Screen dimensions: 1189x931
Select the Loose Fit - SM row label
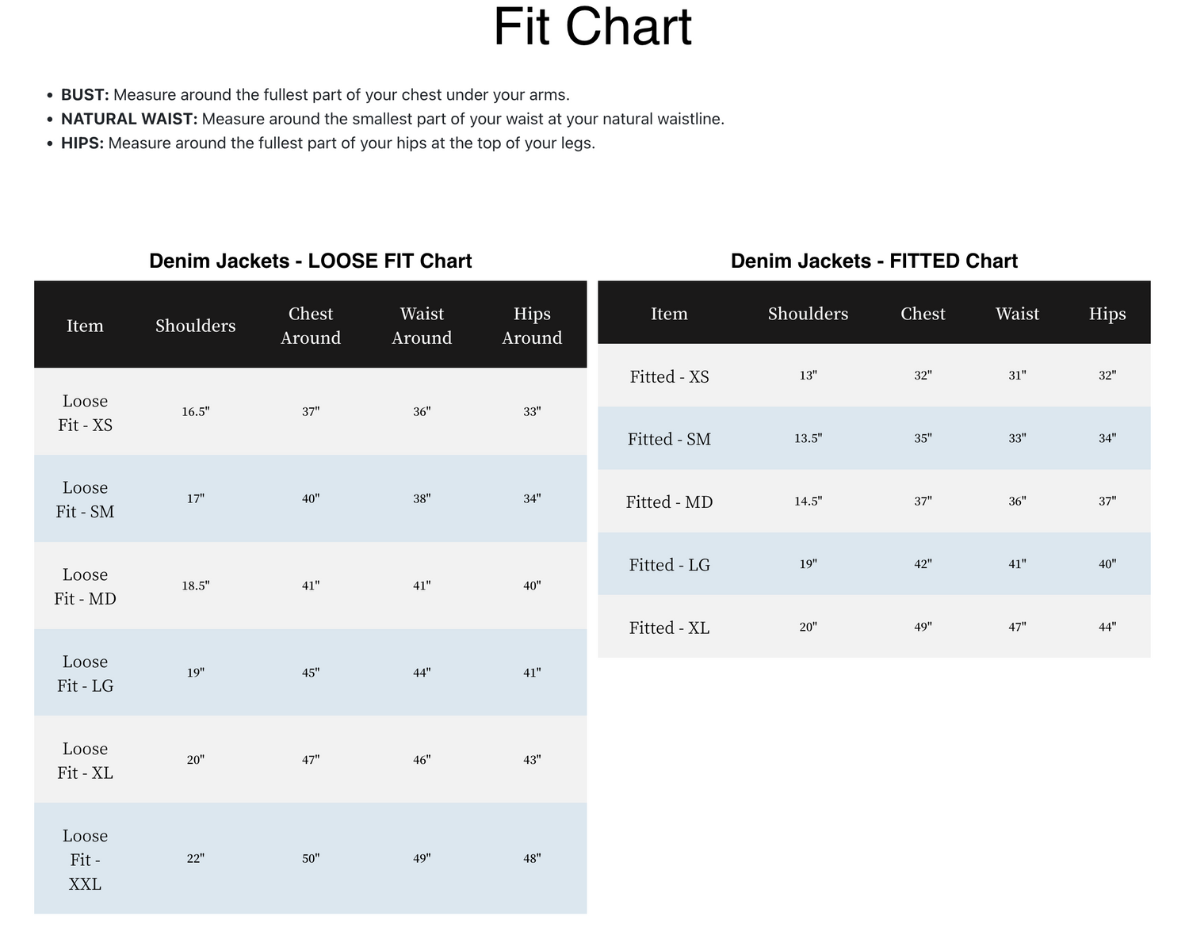pos(85,500)
